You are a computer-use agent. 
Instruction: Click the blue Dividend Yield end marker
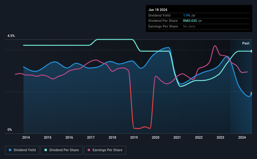click(252, 94)
